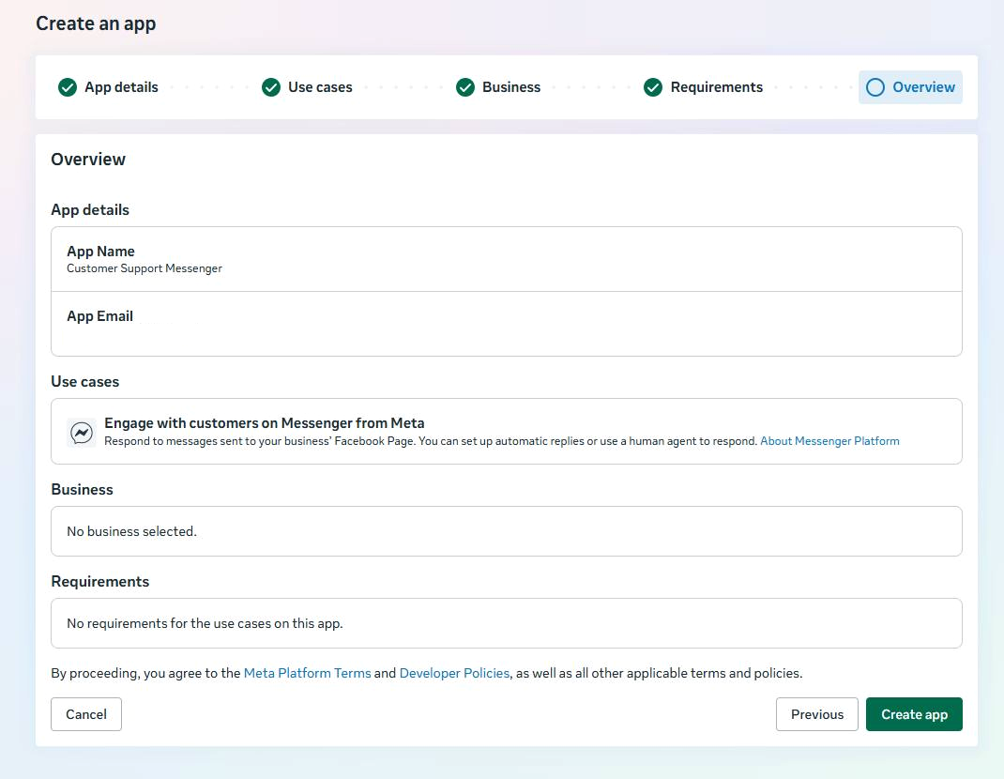The height and width of the screenshot is (779, 1004).
Task: Click the 'Respond to messages sent to your business' description
Action: (x=431, y=441)
